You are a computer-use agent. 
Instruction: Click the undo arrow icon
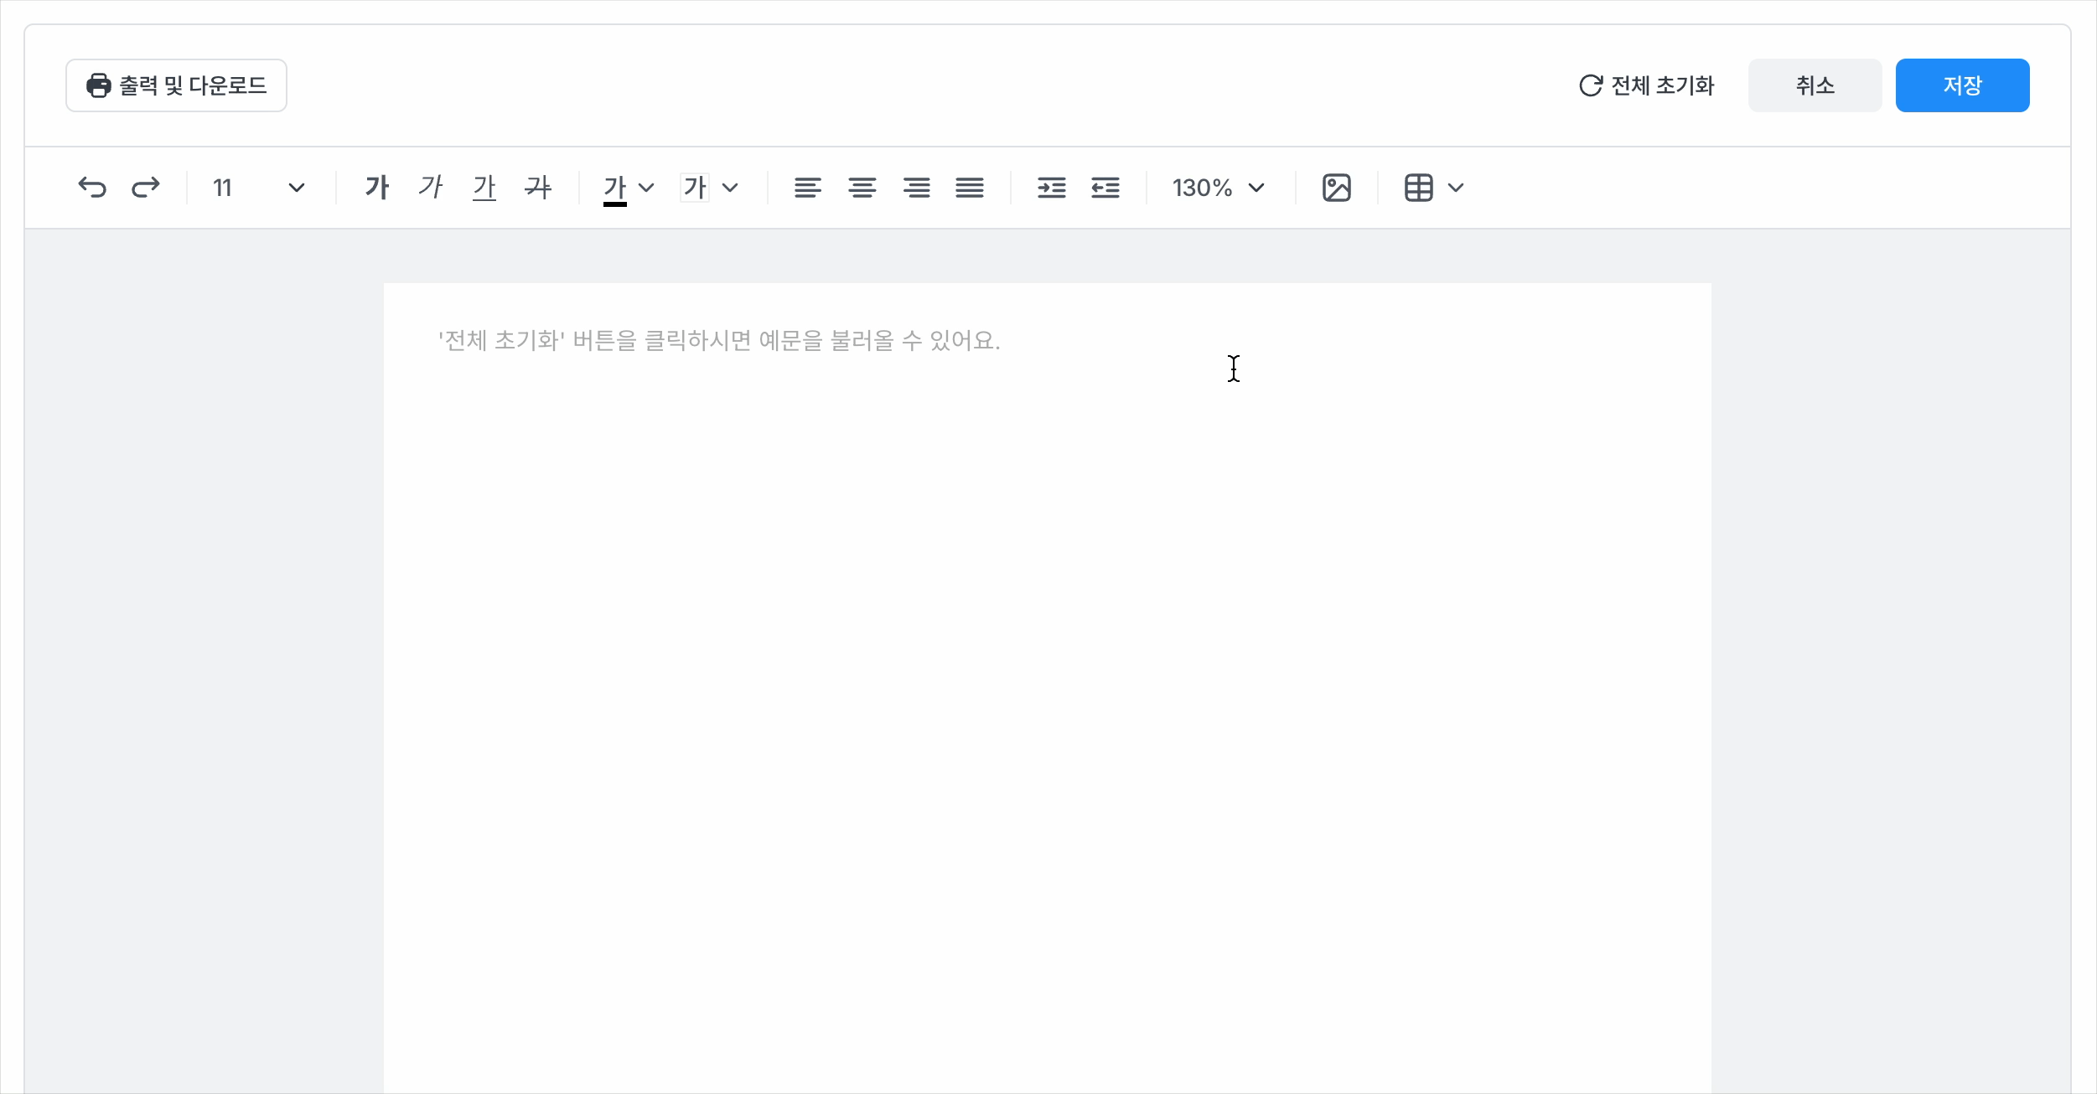[92, 187]
